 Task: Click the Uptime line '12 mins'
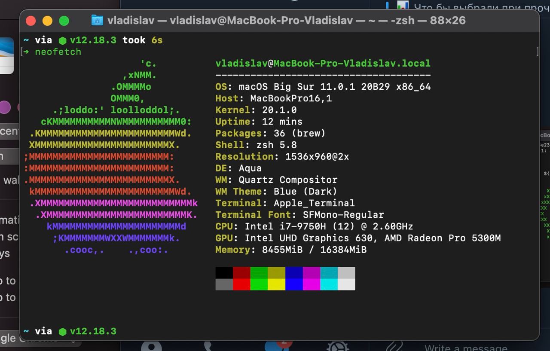click(259, 122)
